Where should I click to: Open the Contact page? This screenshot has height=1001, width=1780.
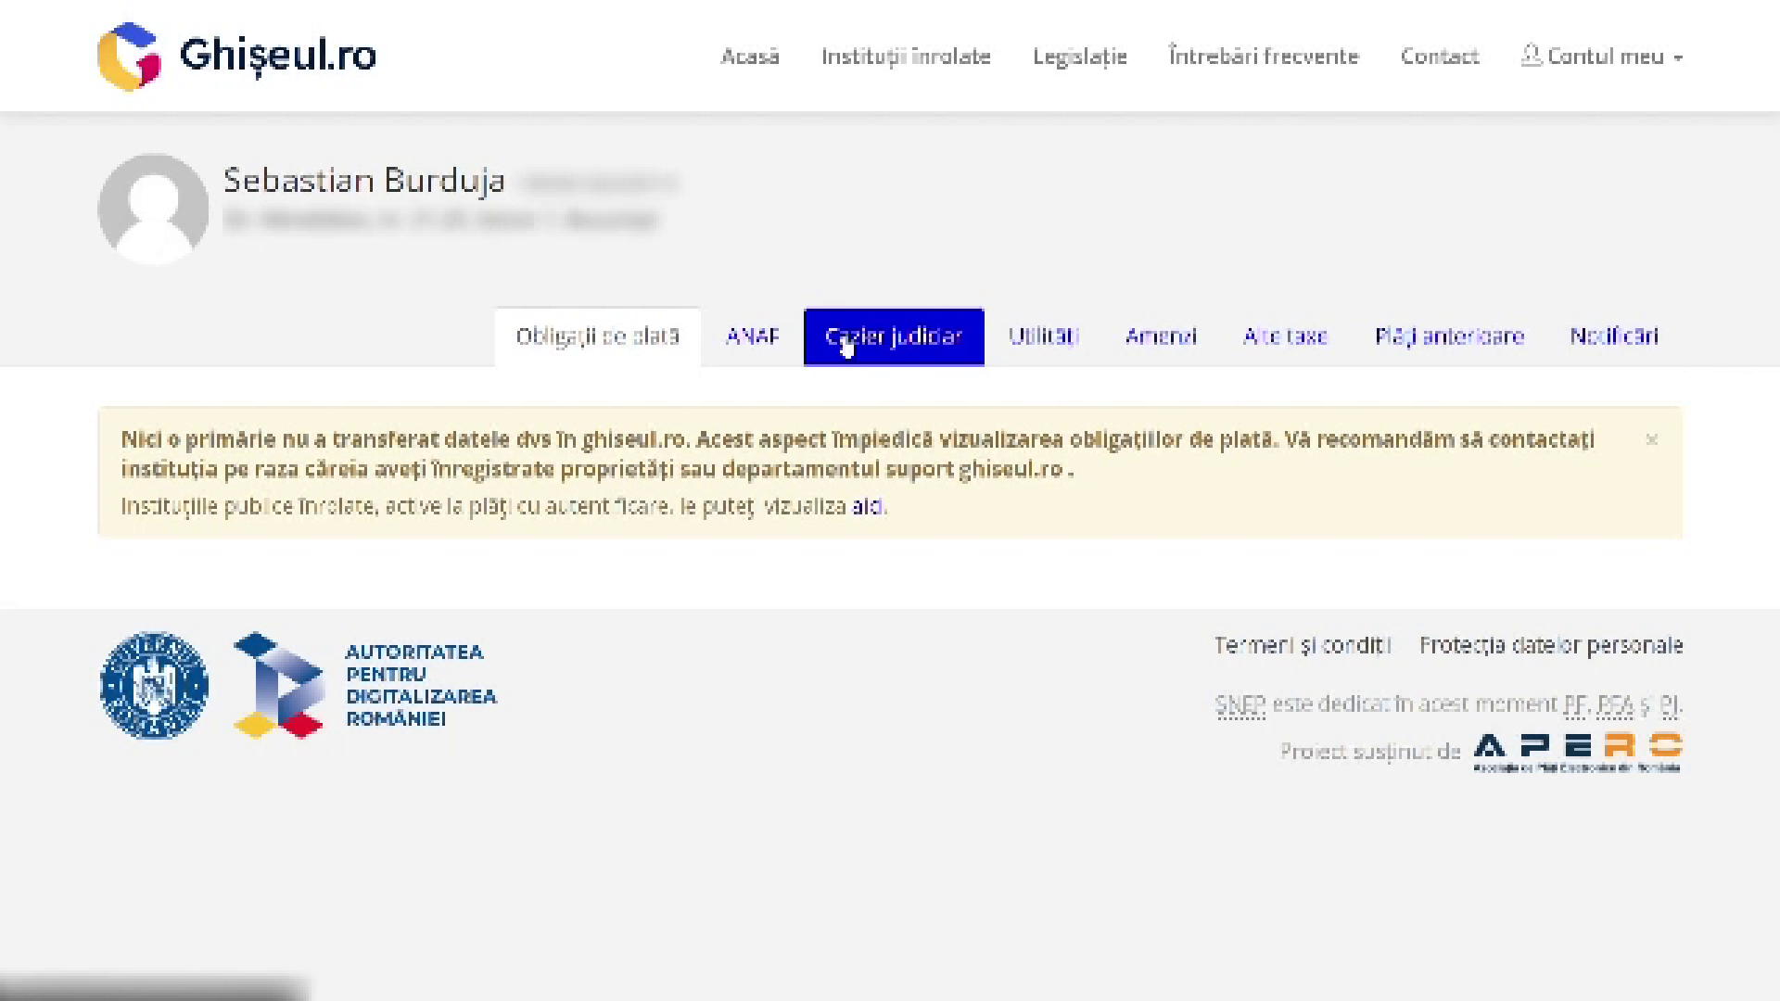pyautogui.click(x=1440, y=57)
